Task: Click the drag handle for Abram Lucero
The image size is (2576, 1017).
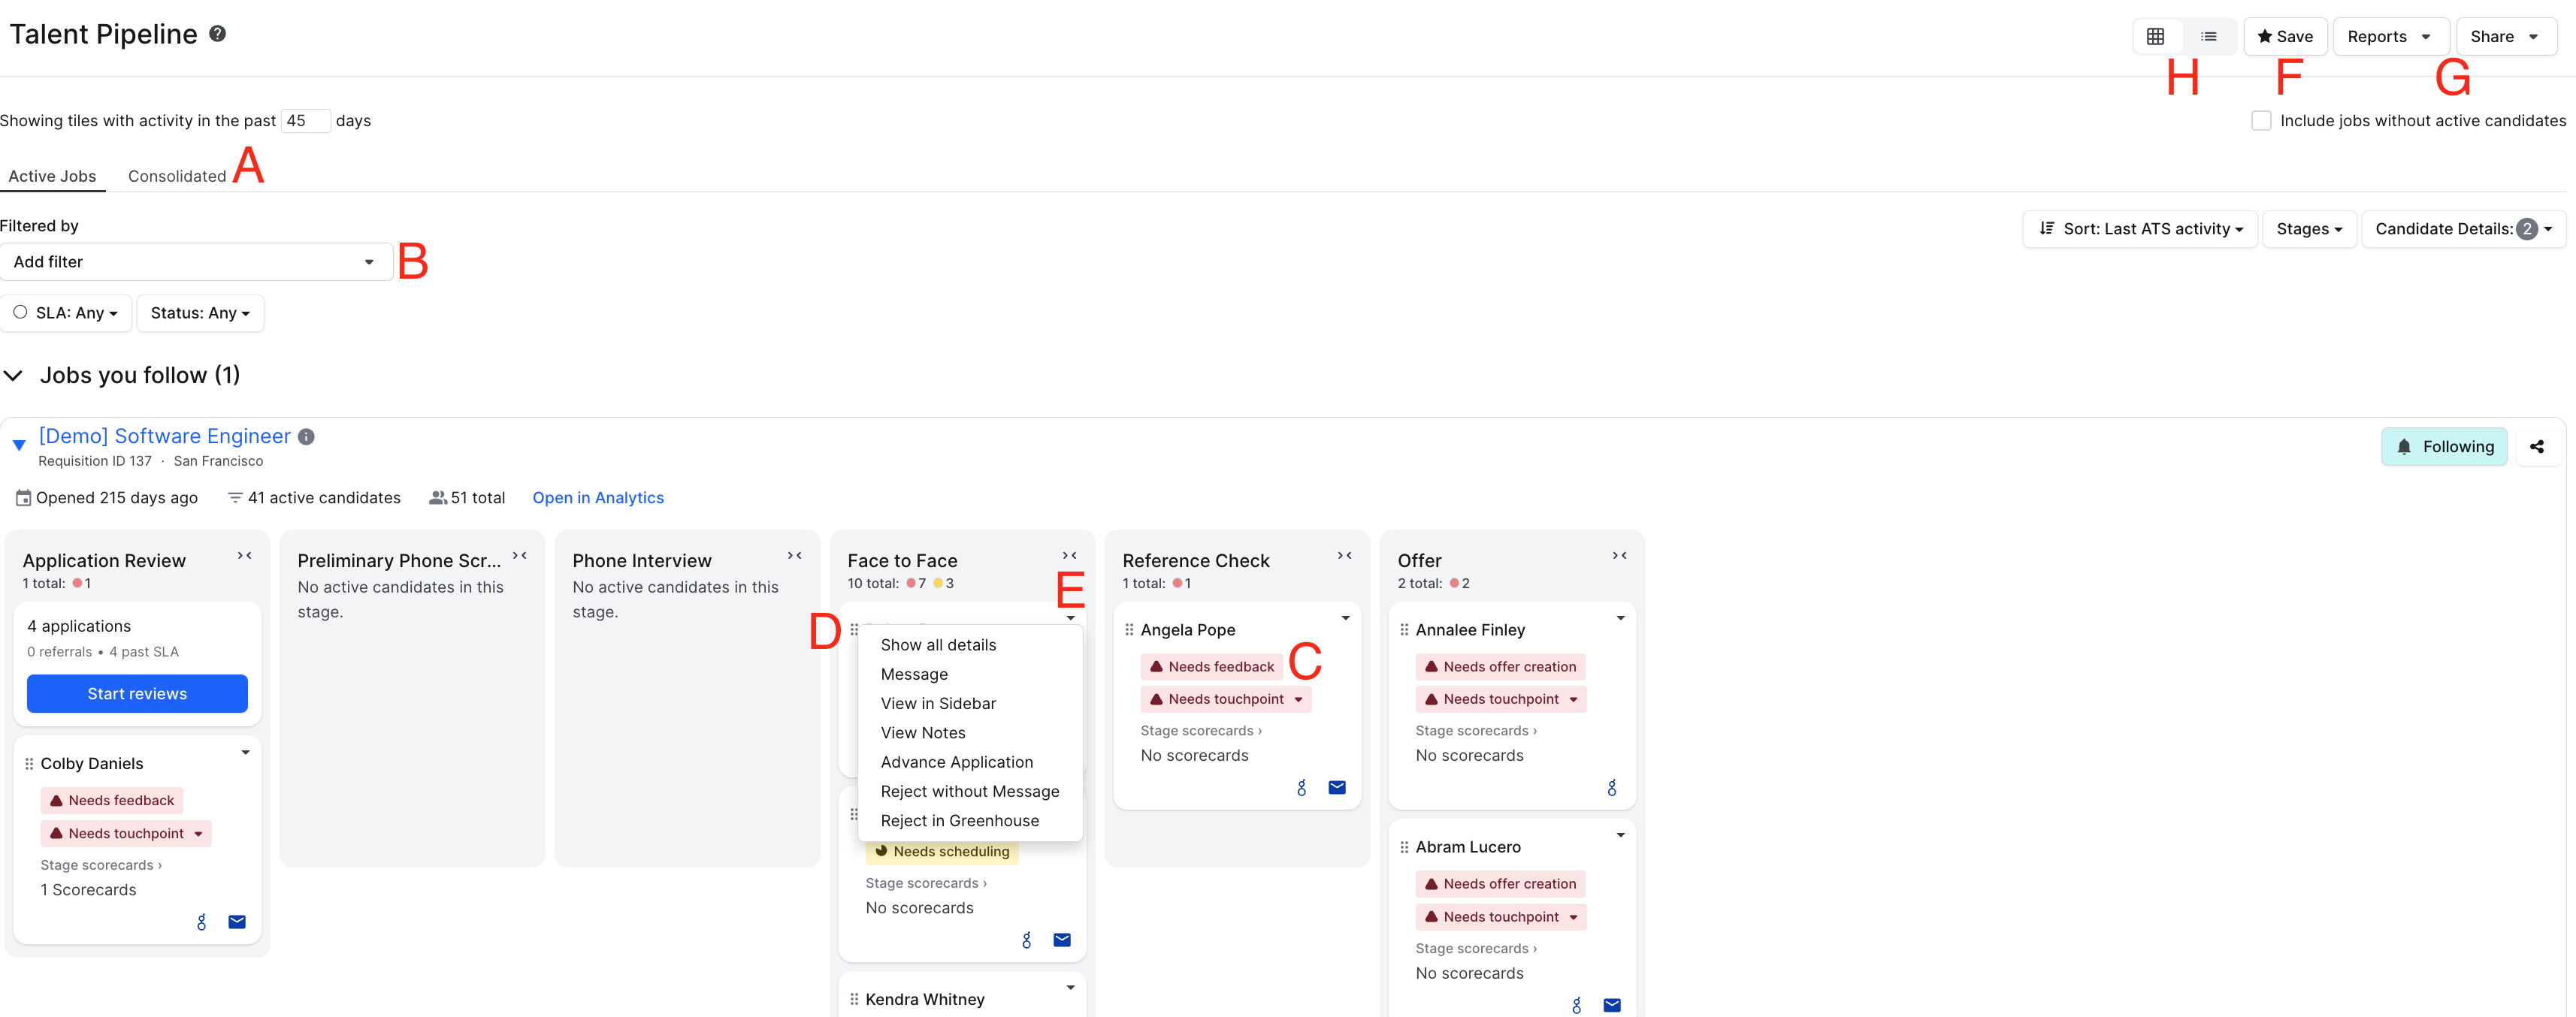Action: coord(1404,847)
